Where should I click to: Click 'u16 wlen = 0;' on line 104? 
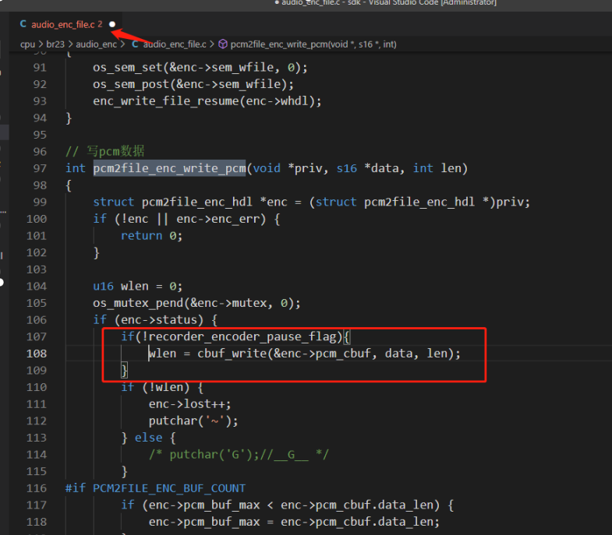point(137,287)
